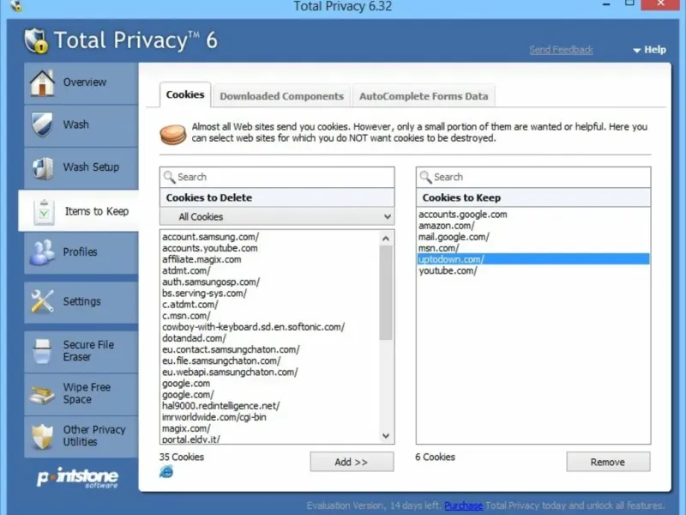This screenshot has width=686, height=515.
Task: Select accounts.youtube.com cookie
Action: 210,248
